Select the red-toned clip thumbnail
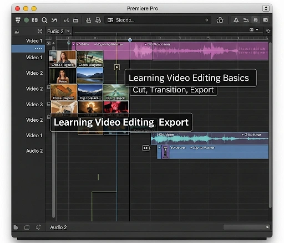284x243 pixels. (x=116, y=107)
